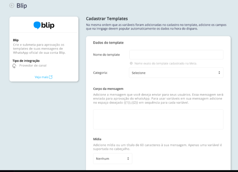Click the arrows on the Nenhum select
The image size is (238, 172).
[128, 158]
